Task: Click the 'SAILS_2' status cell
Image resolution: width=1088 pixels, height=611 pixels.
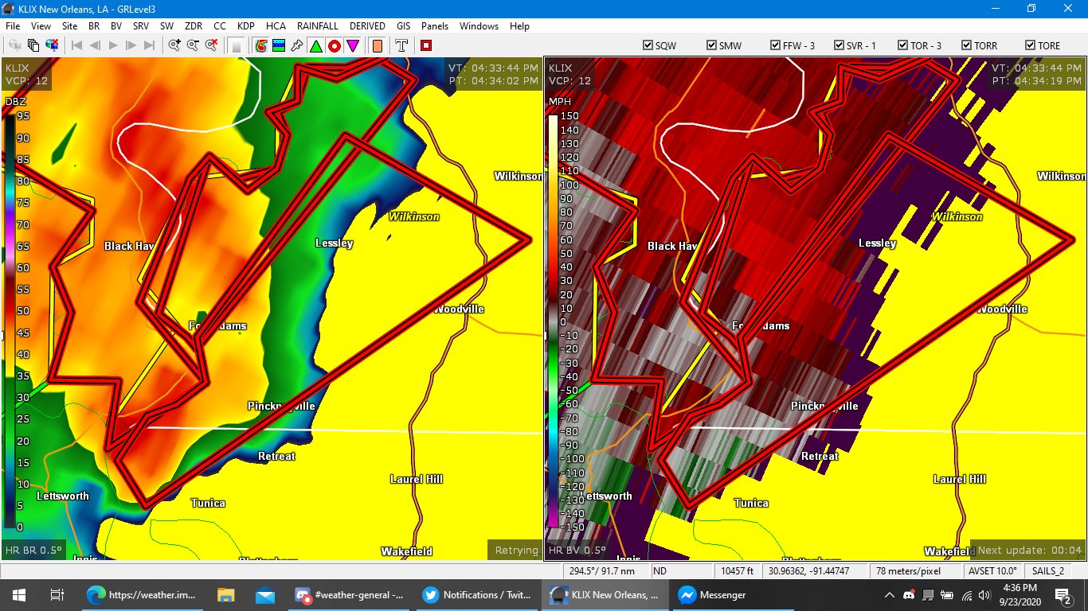Action: pyautogui.click(x=1048, y=570)
